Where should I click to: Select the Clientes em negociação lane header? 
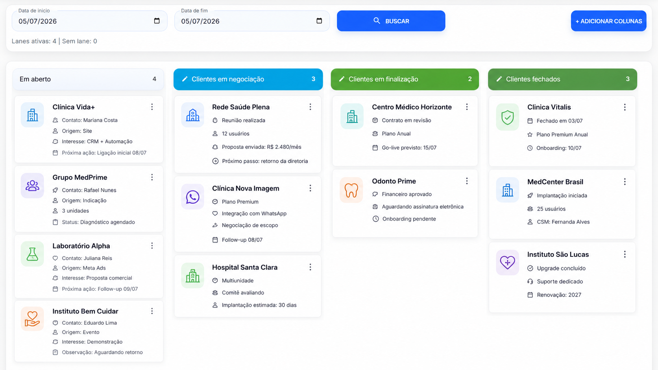point(248,79)
